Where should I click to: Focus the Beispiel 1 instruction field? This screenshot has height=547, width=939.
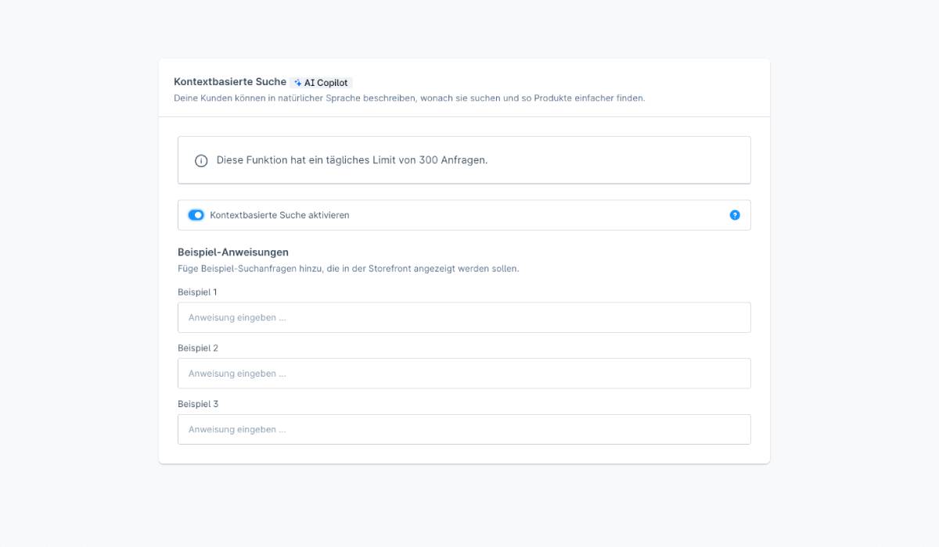click(x=464, y=317)
